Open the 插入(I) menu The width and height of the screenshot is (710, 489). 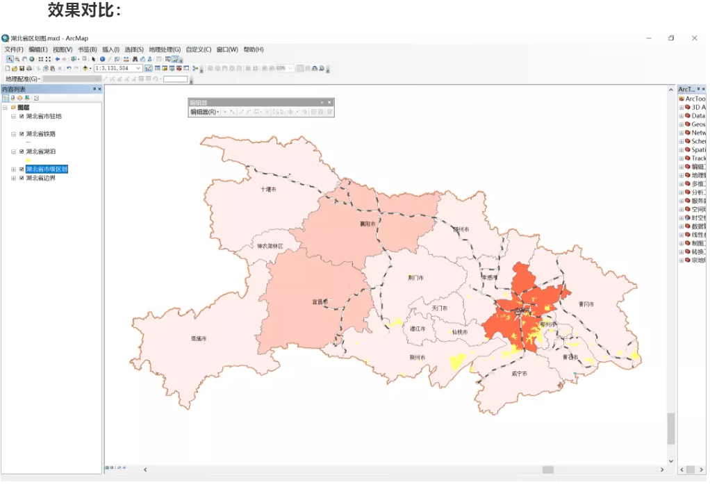110,50
